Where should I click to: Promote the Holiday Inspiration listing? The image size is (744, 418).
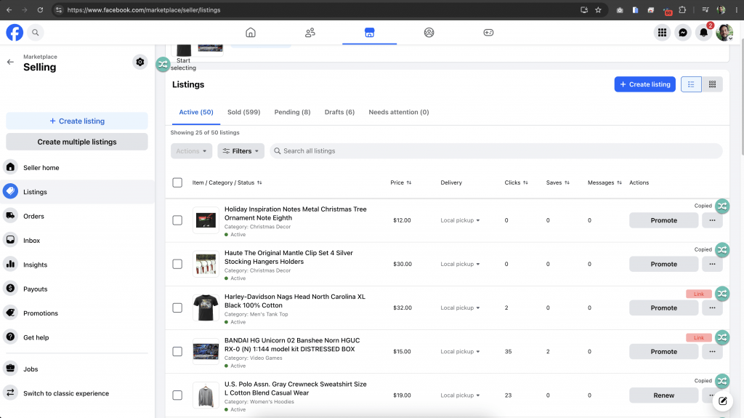pos(664,220)
